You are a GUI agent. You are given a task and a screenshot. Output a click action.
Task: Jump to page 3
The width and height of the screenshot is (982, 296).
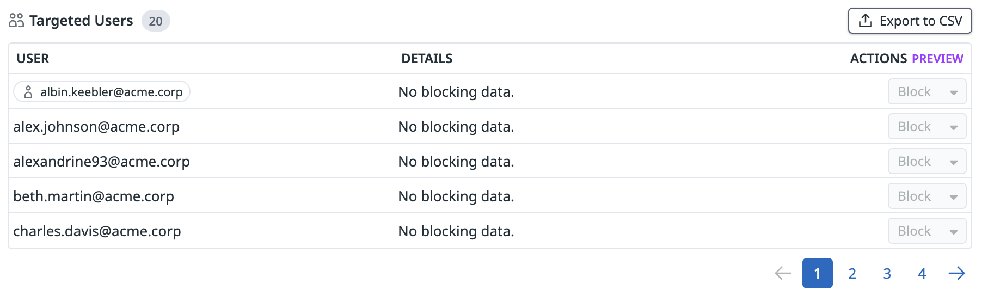point(887,273)
